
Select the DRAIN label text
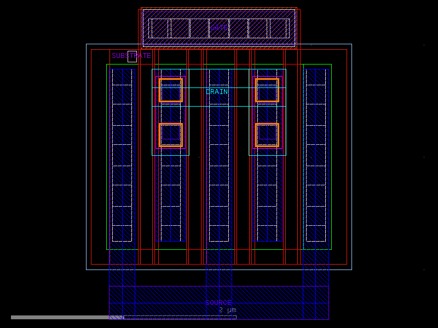click(217, 91)
